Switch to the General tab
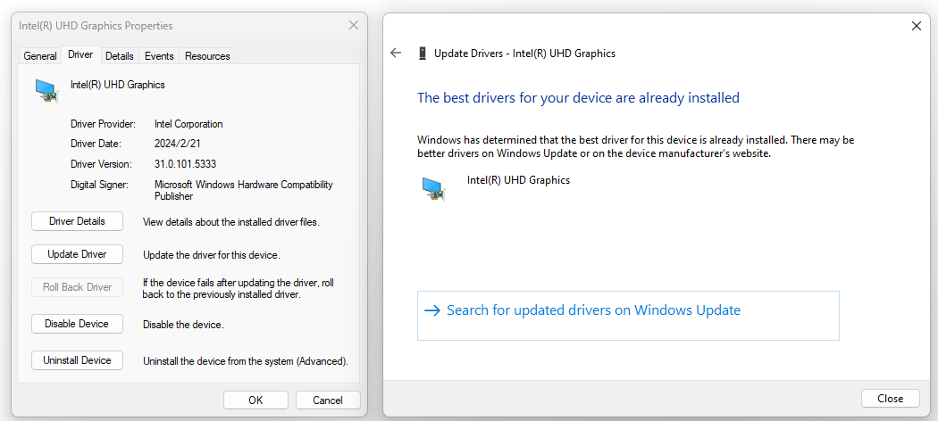 40,56
